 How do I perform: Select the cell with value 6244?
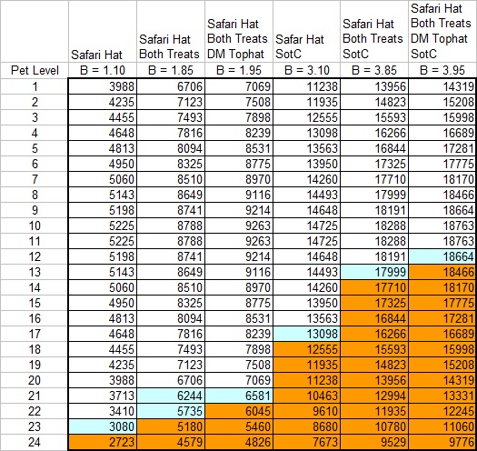[171, 396]
